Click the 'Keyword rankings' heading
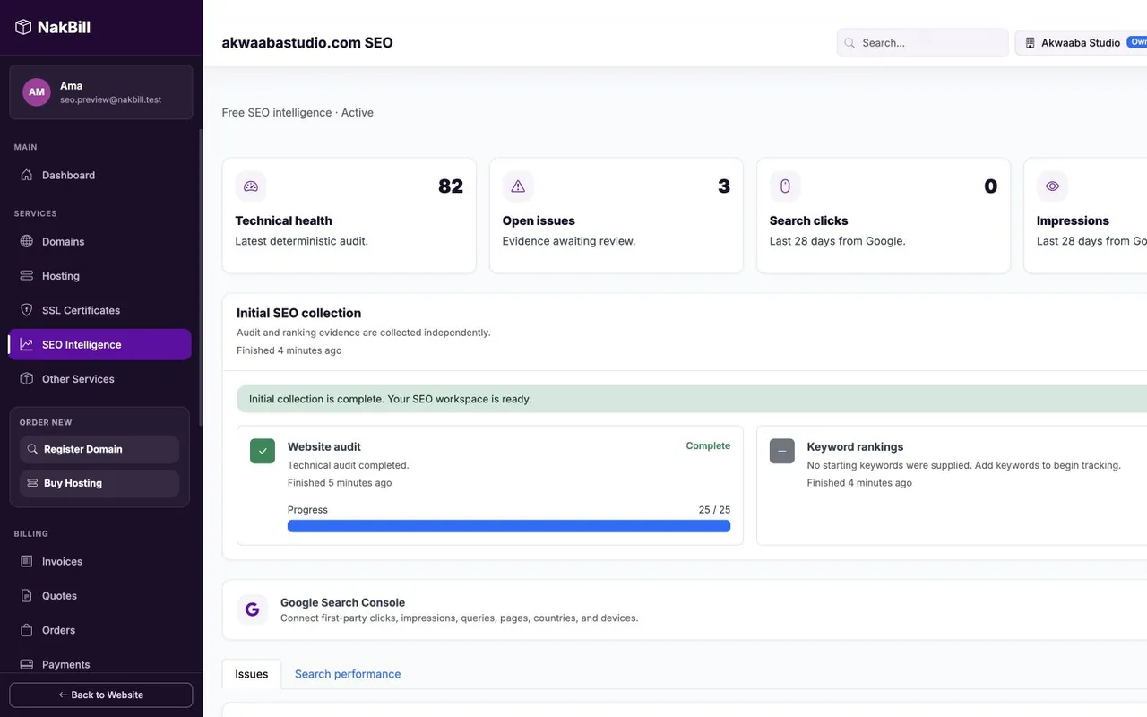Viewport: 1147px width, 717px height. [x=855, y=446]
